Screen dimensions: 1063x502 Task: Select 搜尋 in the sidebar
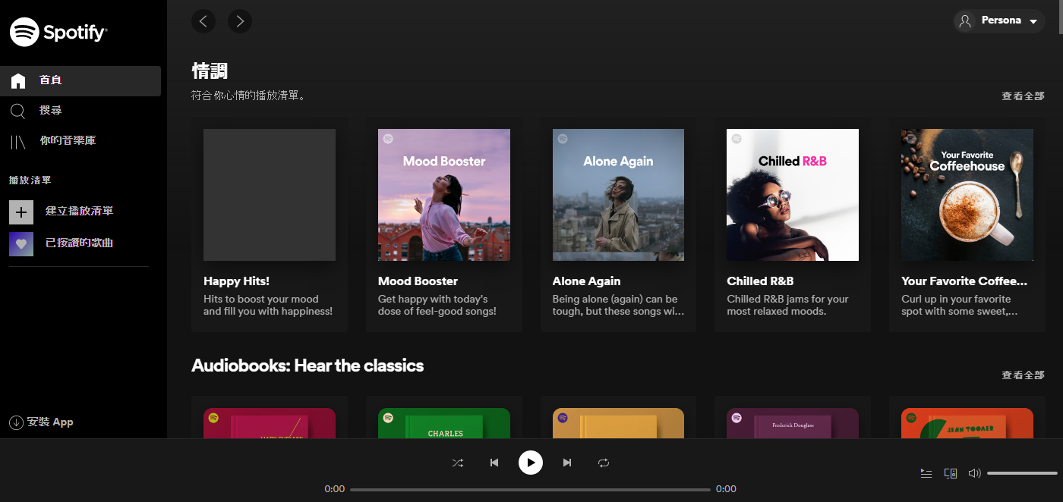(50, 111)
